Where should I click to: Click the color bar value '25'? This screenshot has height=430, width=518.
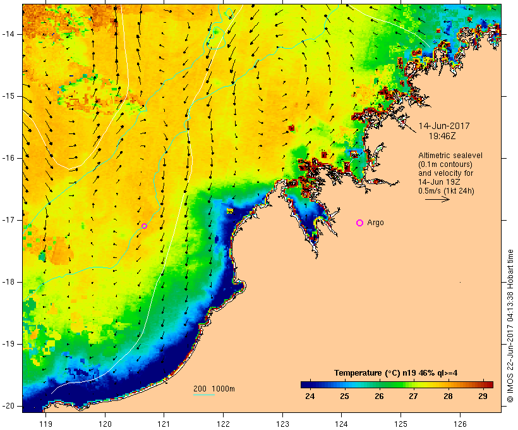344,396
